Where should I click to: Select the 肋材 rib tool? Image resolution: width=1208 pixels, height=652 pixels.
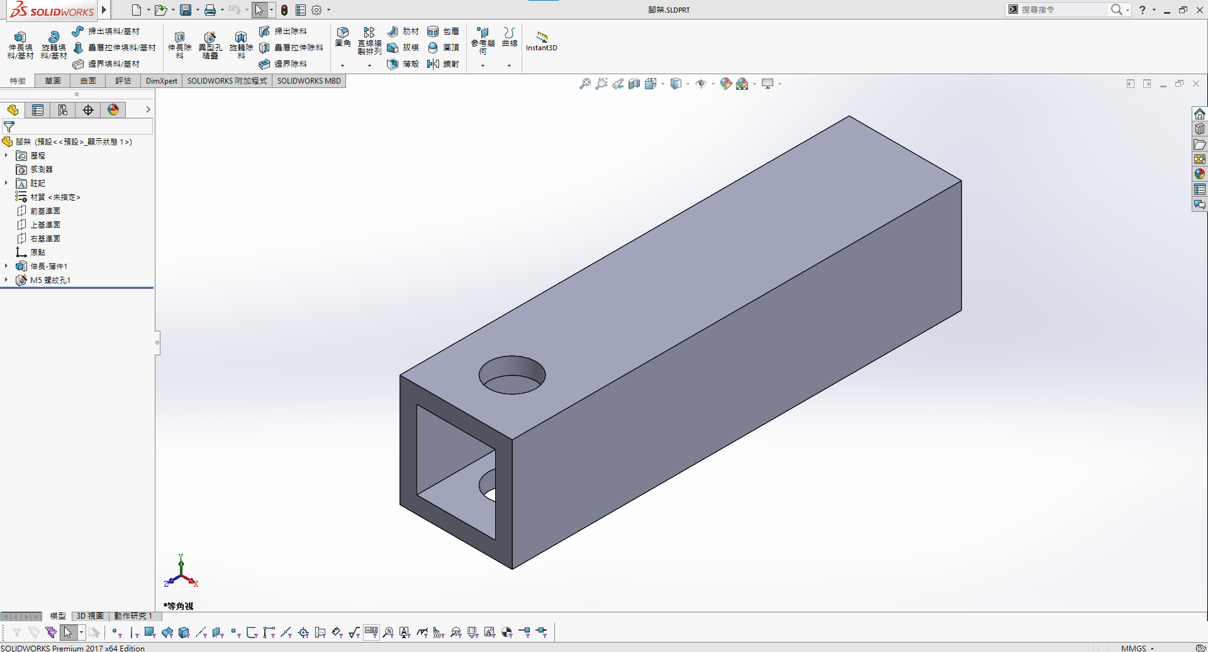click(x=403, y=31)
